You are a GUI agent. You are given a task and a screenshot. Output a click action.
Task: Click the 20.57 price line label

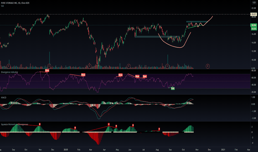(254, 14)
